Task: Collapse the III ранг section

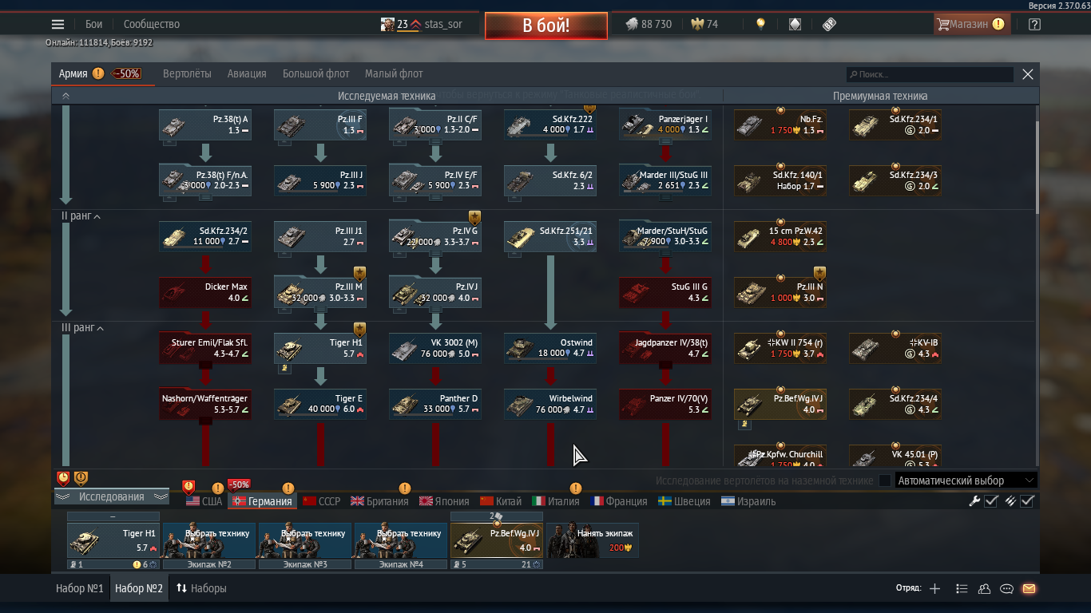Action: click(83, 328)
